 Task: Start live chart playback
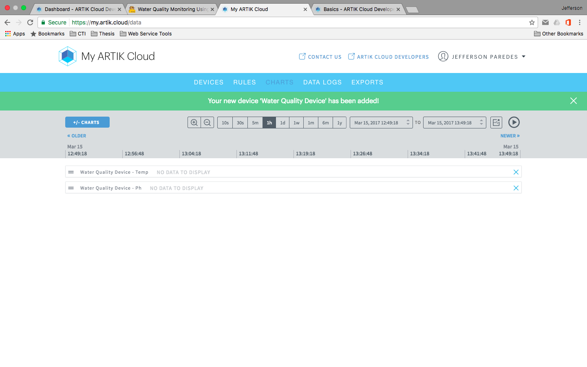[514, 122]
